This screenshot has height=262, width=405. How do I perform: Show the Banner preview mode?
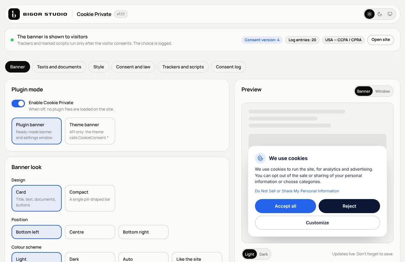click(364, 91)
